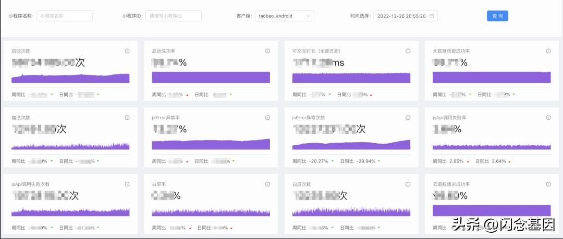Click the 小程序名称 input field

click(64, 16)
